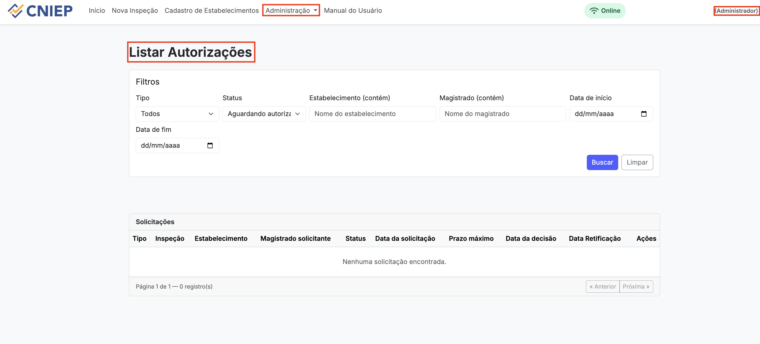The image size is (760, 344).
Task: Click 'Nenhuma solicitação encontrada.' message
Action: [x=394, y=262]
